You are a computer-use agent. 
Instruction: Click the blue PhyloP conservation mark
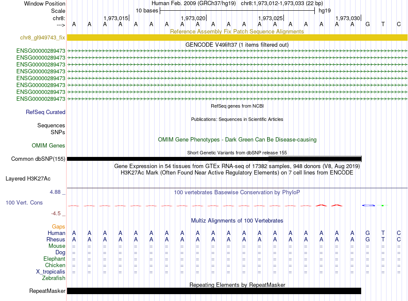369,205
